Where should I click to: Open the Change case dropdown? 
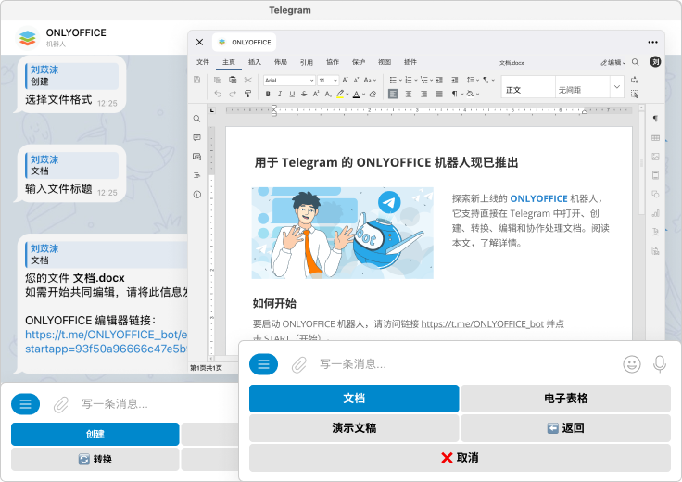click(370, 80)
